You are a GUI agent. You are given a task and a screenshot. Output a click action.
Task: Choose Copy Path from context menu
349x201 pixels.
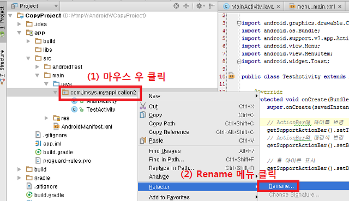(198, 124)
